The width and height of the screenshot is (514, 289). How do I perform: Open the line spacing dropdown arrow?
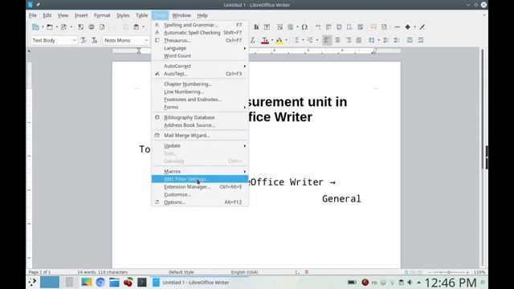coord(378,40)
